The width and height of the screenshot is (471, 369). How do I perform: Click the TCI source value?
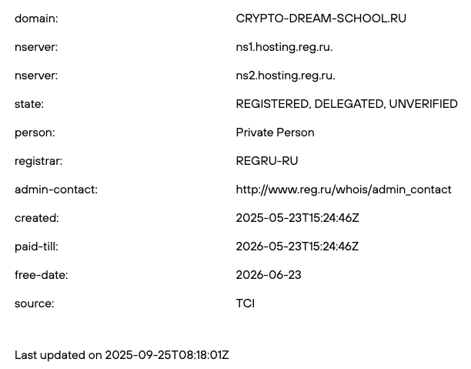pyautogui.click(x=245, y=304)
